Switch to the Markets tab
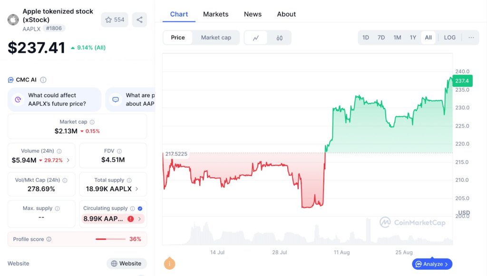The width and height of the screenshot is (487, 276). tap(215, 14)
